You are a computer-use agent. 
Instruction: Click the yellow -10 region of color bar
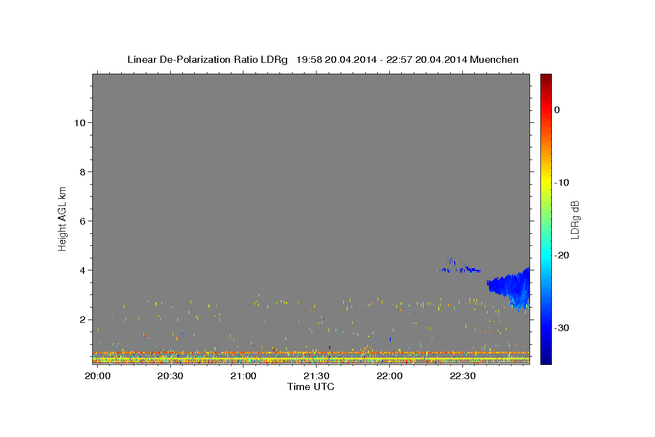(x=546, y=182)
